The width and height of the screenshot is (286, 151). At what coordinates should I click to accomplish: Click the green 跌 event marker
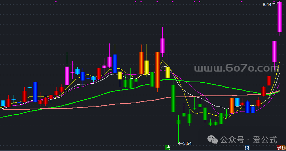[168, 147]
